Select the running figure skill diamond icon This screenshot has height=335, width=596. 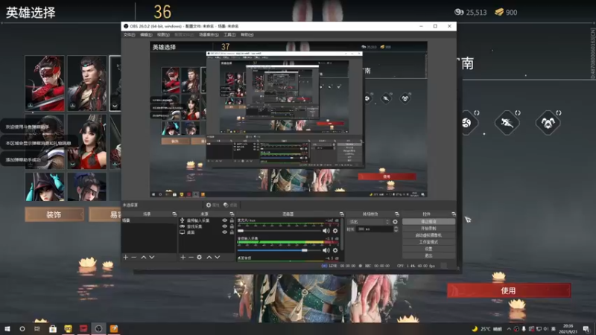point(507,122)
